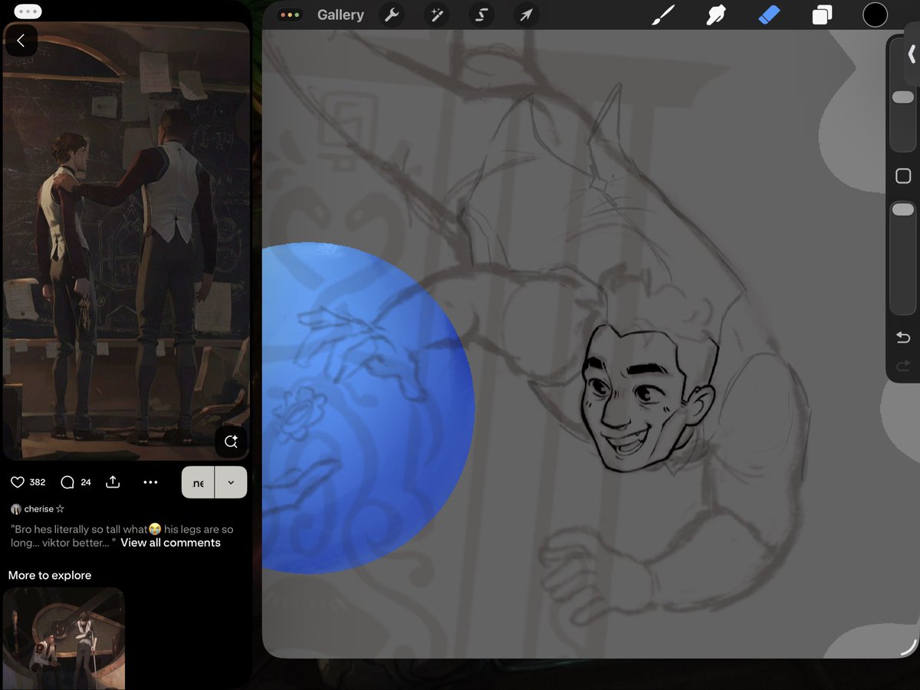Open the pin's three-dot more menu

[150, 482]
